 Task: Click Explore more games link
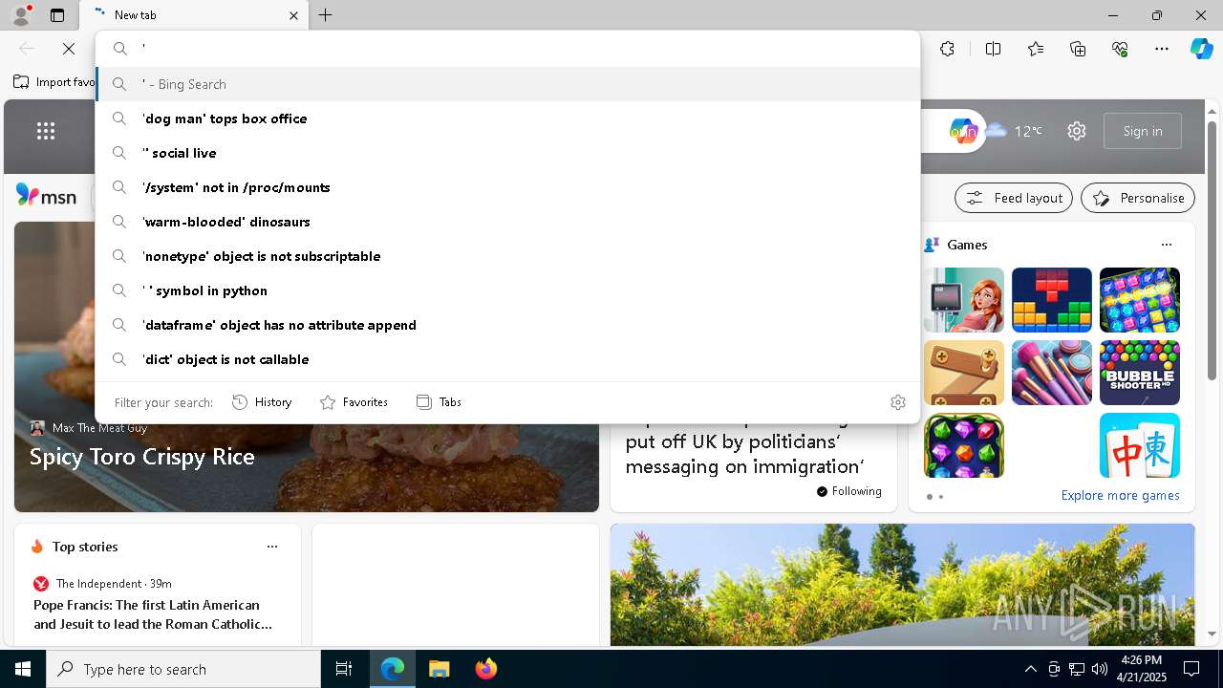(1120, 495)
